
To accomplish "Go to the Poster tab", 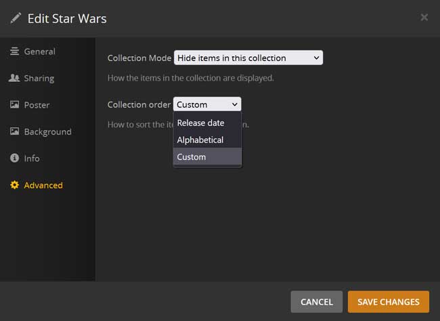I will 37,105.
